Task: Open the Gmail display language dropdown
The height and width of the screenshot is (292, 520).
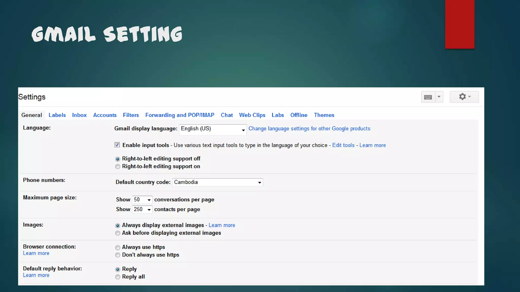Action: 213,130
